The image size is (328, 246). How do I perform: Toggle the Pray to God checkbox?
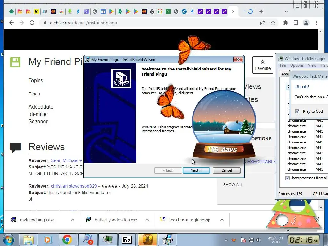click(297, 111)
